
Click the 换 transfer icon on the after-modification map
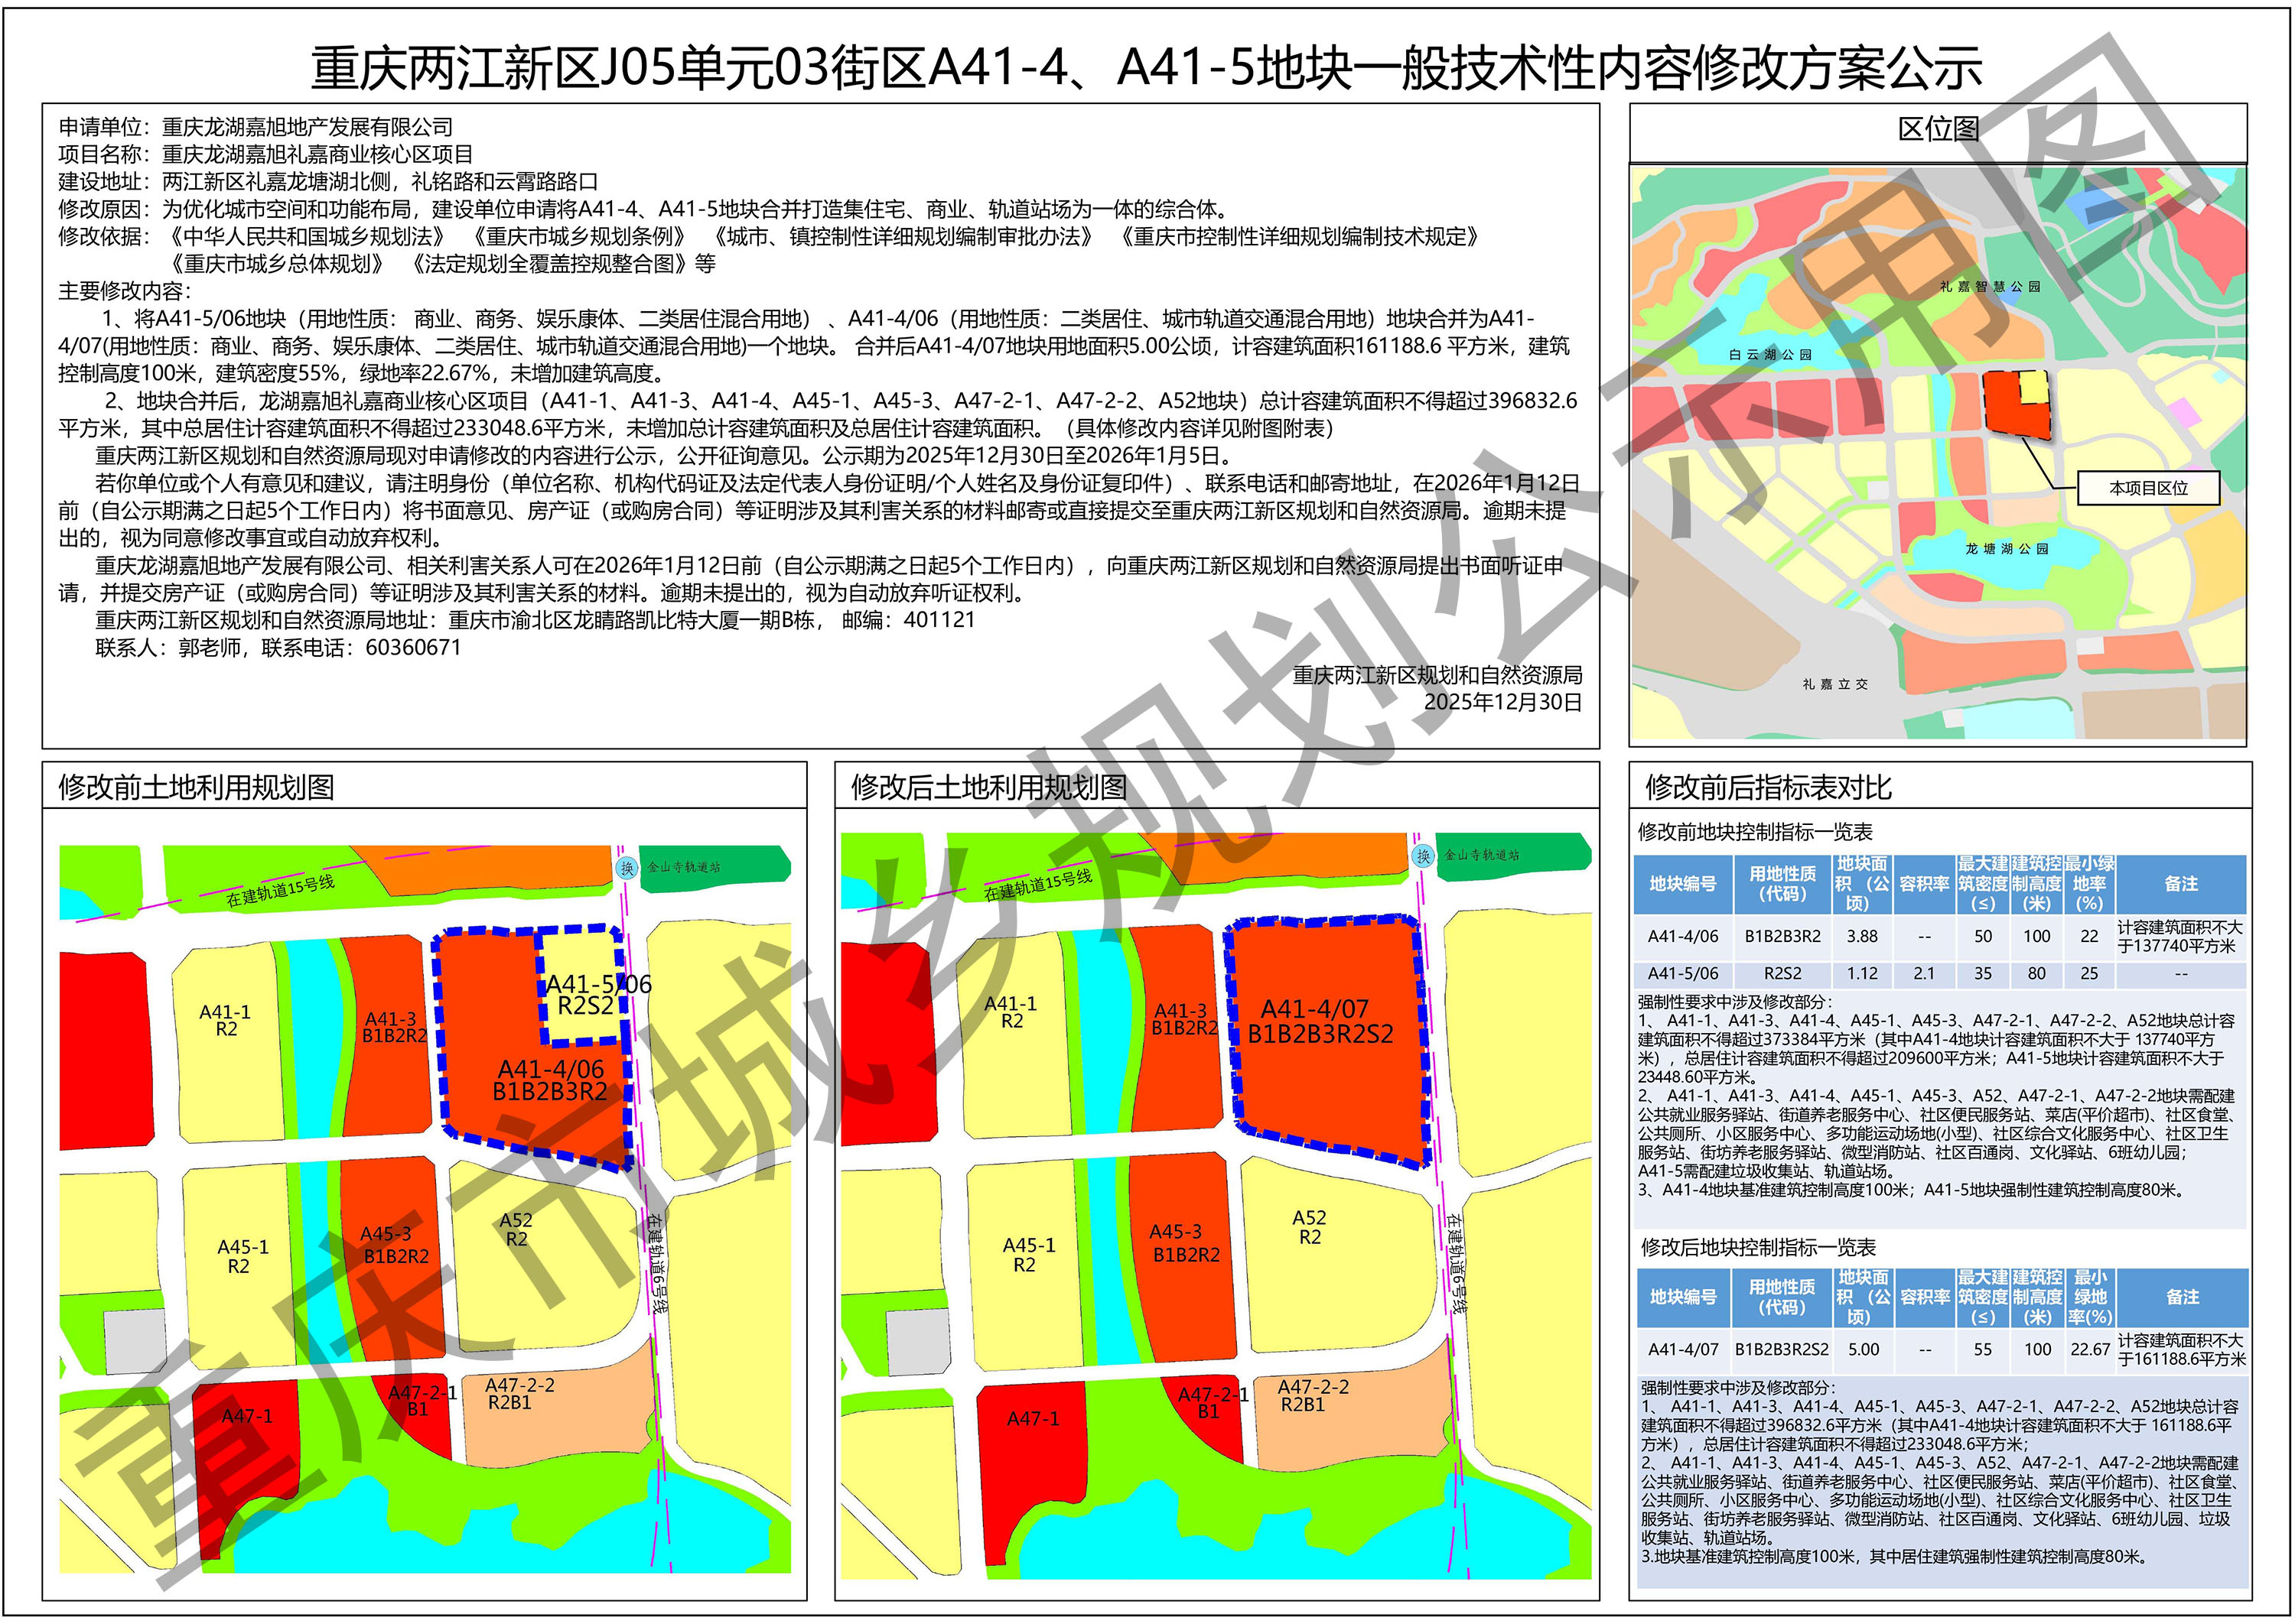pos(1423,856)
